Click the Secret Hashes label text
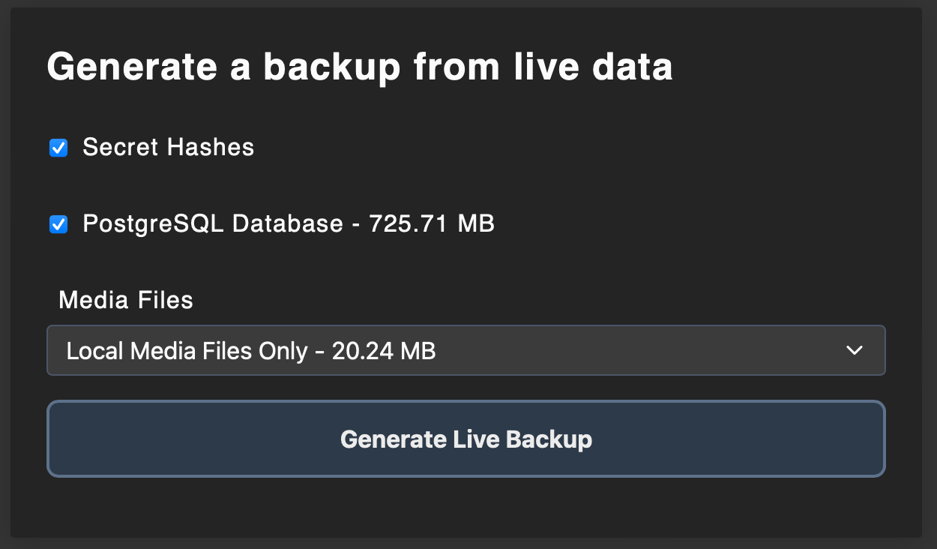 168,148
